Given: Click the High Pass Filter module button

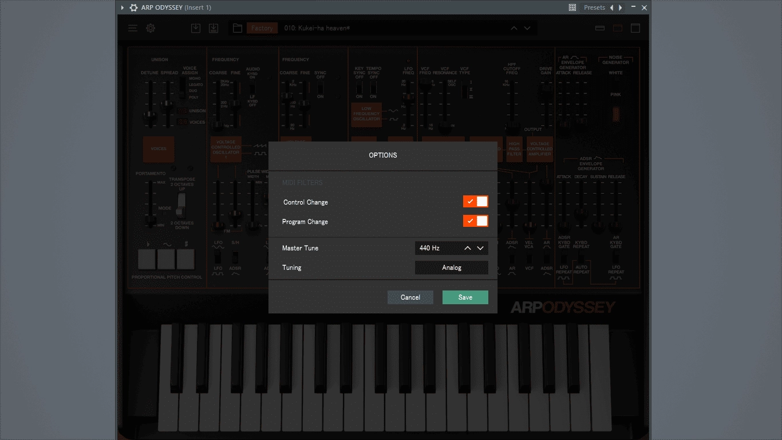Looking at the screenshot, I should pyautogui.click(x=515, y=149).
